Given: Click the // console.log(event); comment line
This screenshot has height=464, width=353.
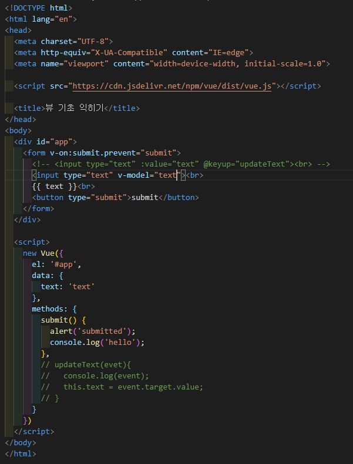Looking at the screenshot, I should tap(95, 376).
